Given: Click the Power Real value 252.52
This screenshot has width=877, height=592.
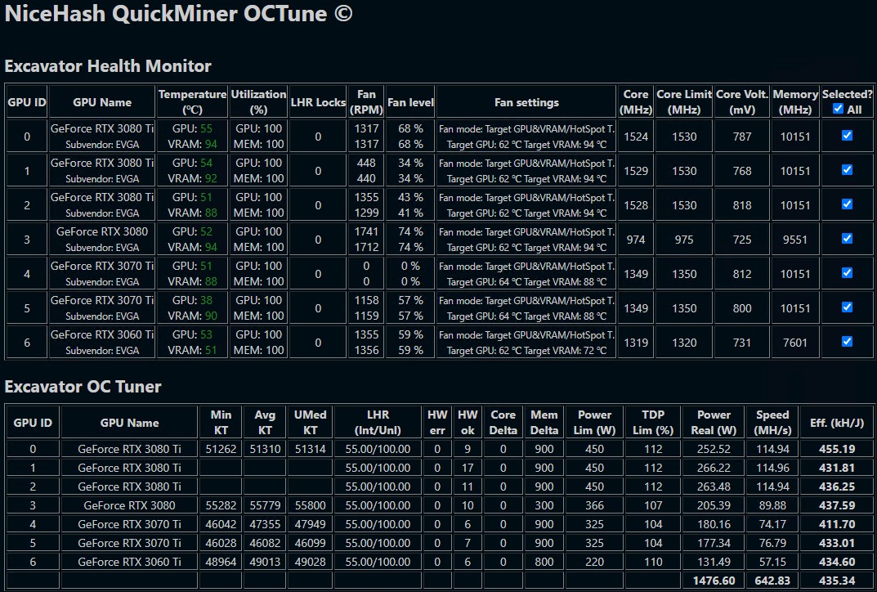Looking at the screenshot, I should pos(714,449).
